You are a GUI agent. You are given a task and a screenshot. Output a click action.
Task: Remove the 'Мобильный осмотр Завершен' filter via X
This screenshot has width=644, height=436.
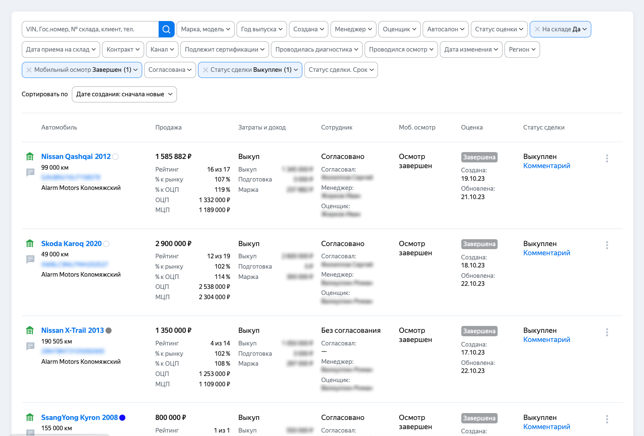(29, 70)
